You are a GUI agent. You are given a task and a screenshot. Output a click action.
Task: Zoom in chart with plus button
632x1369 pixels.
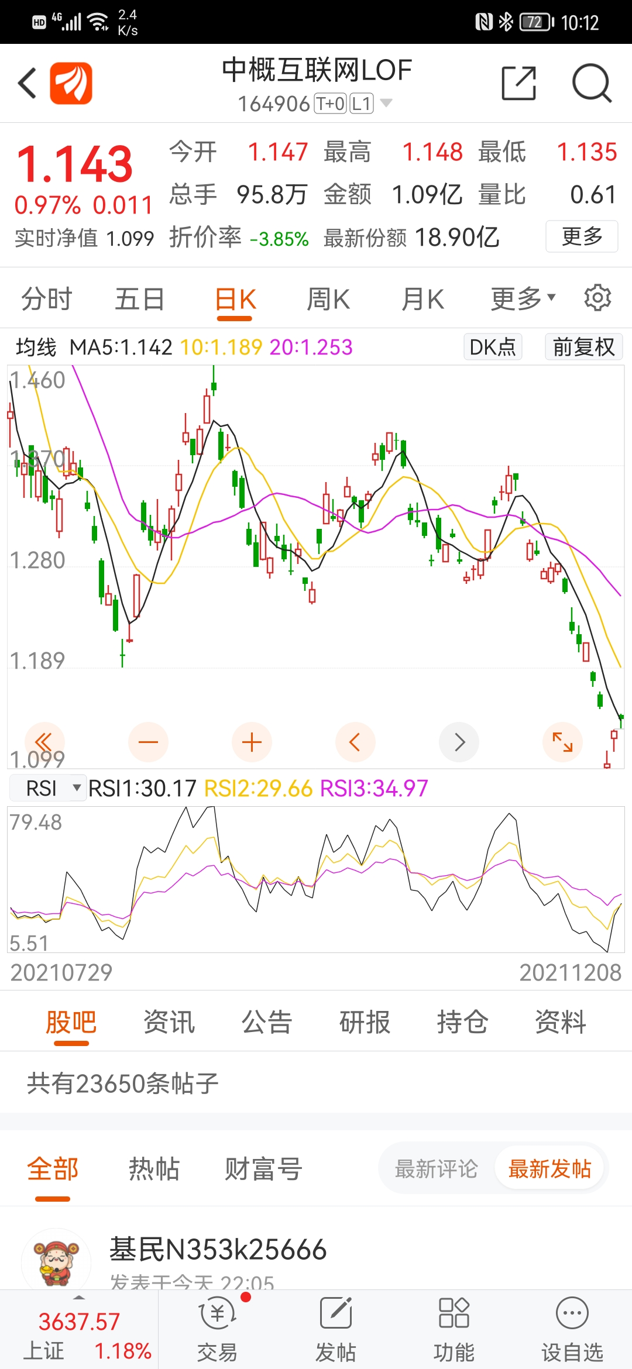[x=252, y=742]
